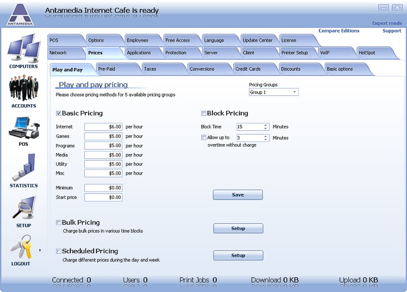Open the Update Center tab
The width and height of the screenshot is (407, 292).
pyautogui.click(x=258, y=40)
